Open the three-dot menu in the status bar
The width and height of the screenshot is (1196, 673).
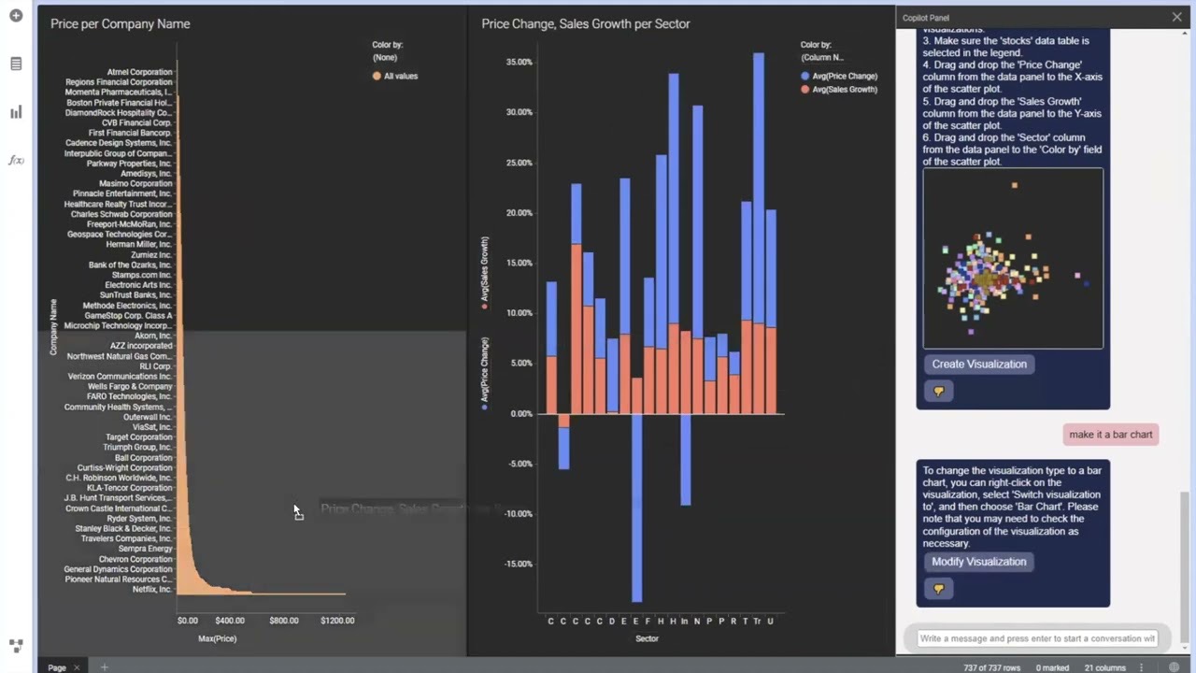(x=1142, y=667)
